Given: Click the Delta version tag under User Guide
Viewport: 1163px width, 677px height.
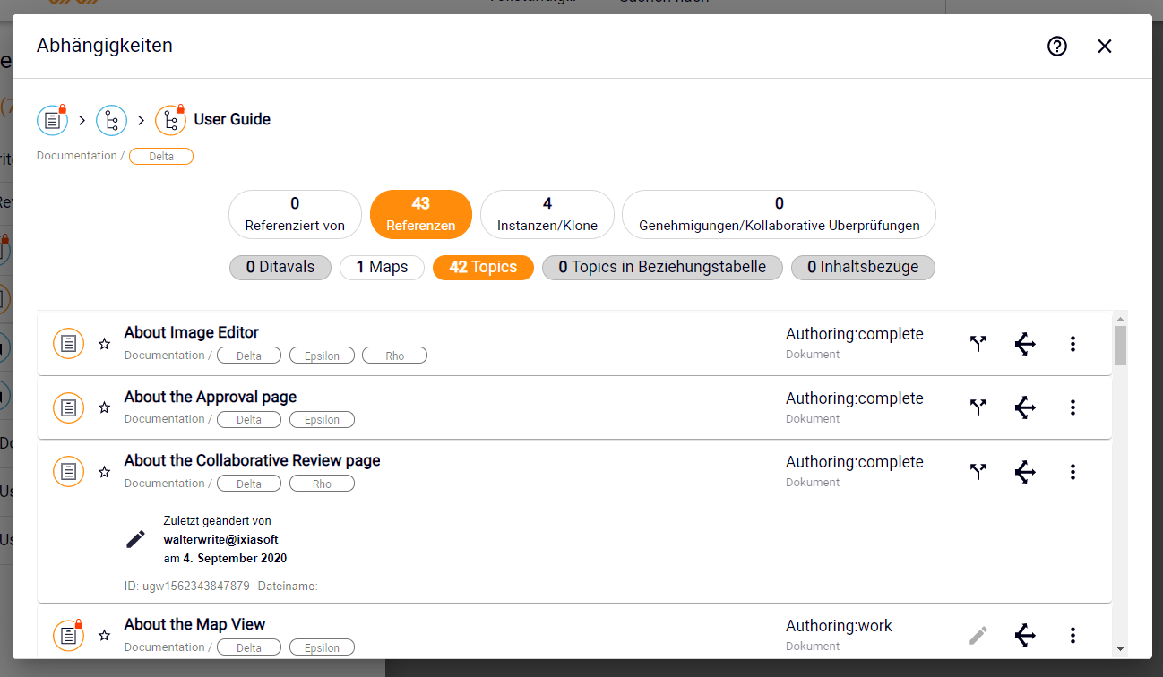Looking at the screenshot, I should 161,157.
